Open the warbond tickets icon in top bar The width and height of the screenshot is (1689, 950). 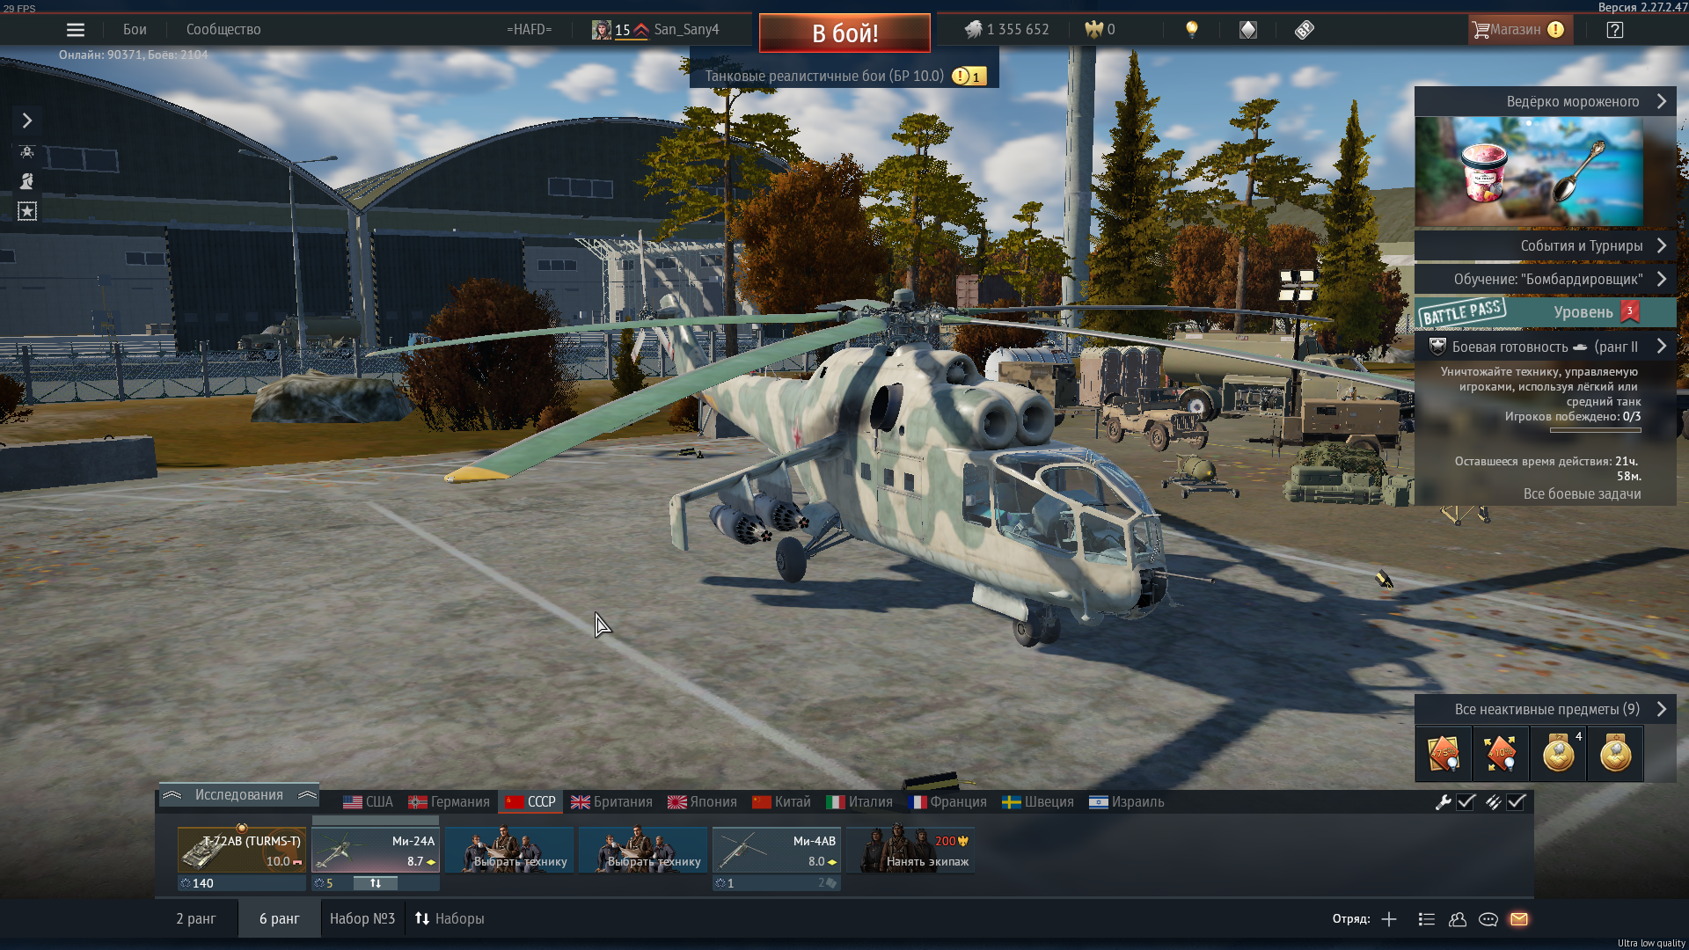point(1305,30)
